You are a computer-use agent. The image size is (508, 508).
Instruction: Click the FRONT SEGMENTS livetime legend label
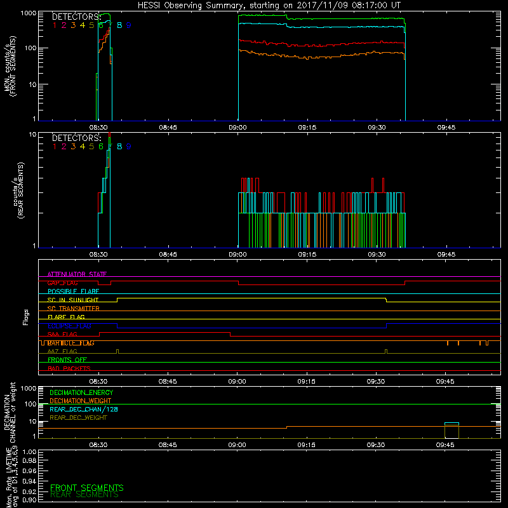pos(87,488)
